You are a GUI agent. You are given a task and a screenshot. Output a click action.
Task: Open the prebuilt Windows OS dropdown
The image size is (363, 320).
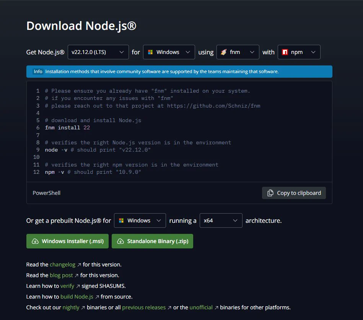pos(140,220)
